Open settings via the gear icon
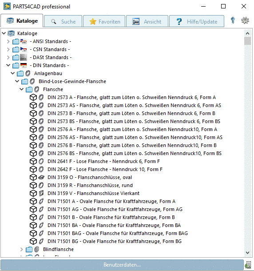254x271 pixels. (245, 20)
